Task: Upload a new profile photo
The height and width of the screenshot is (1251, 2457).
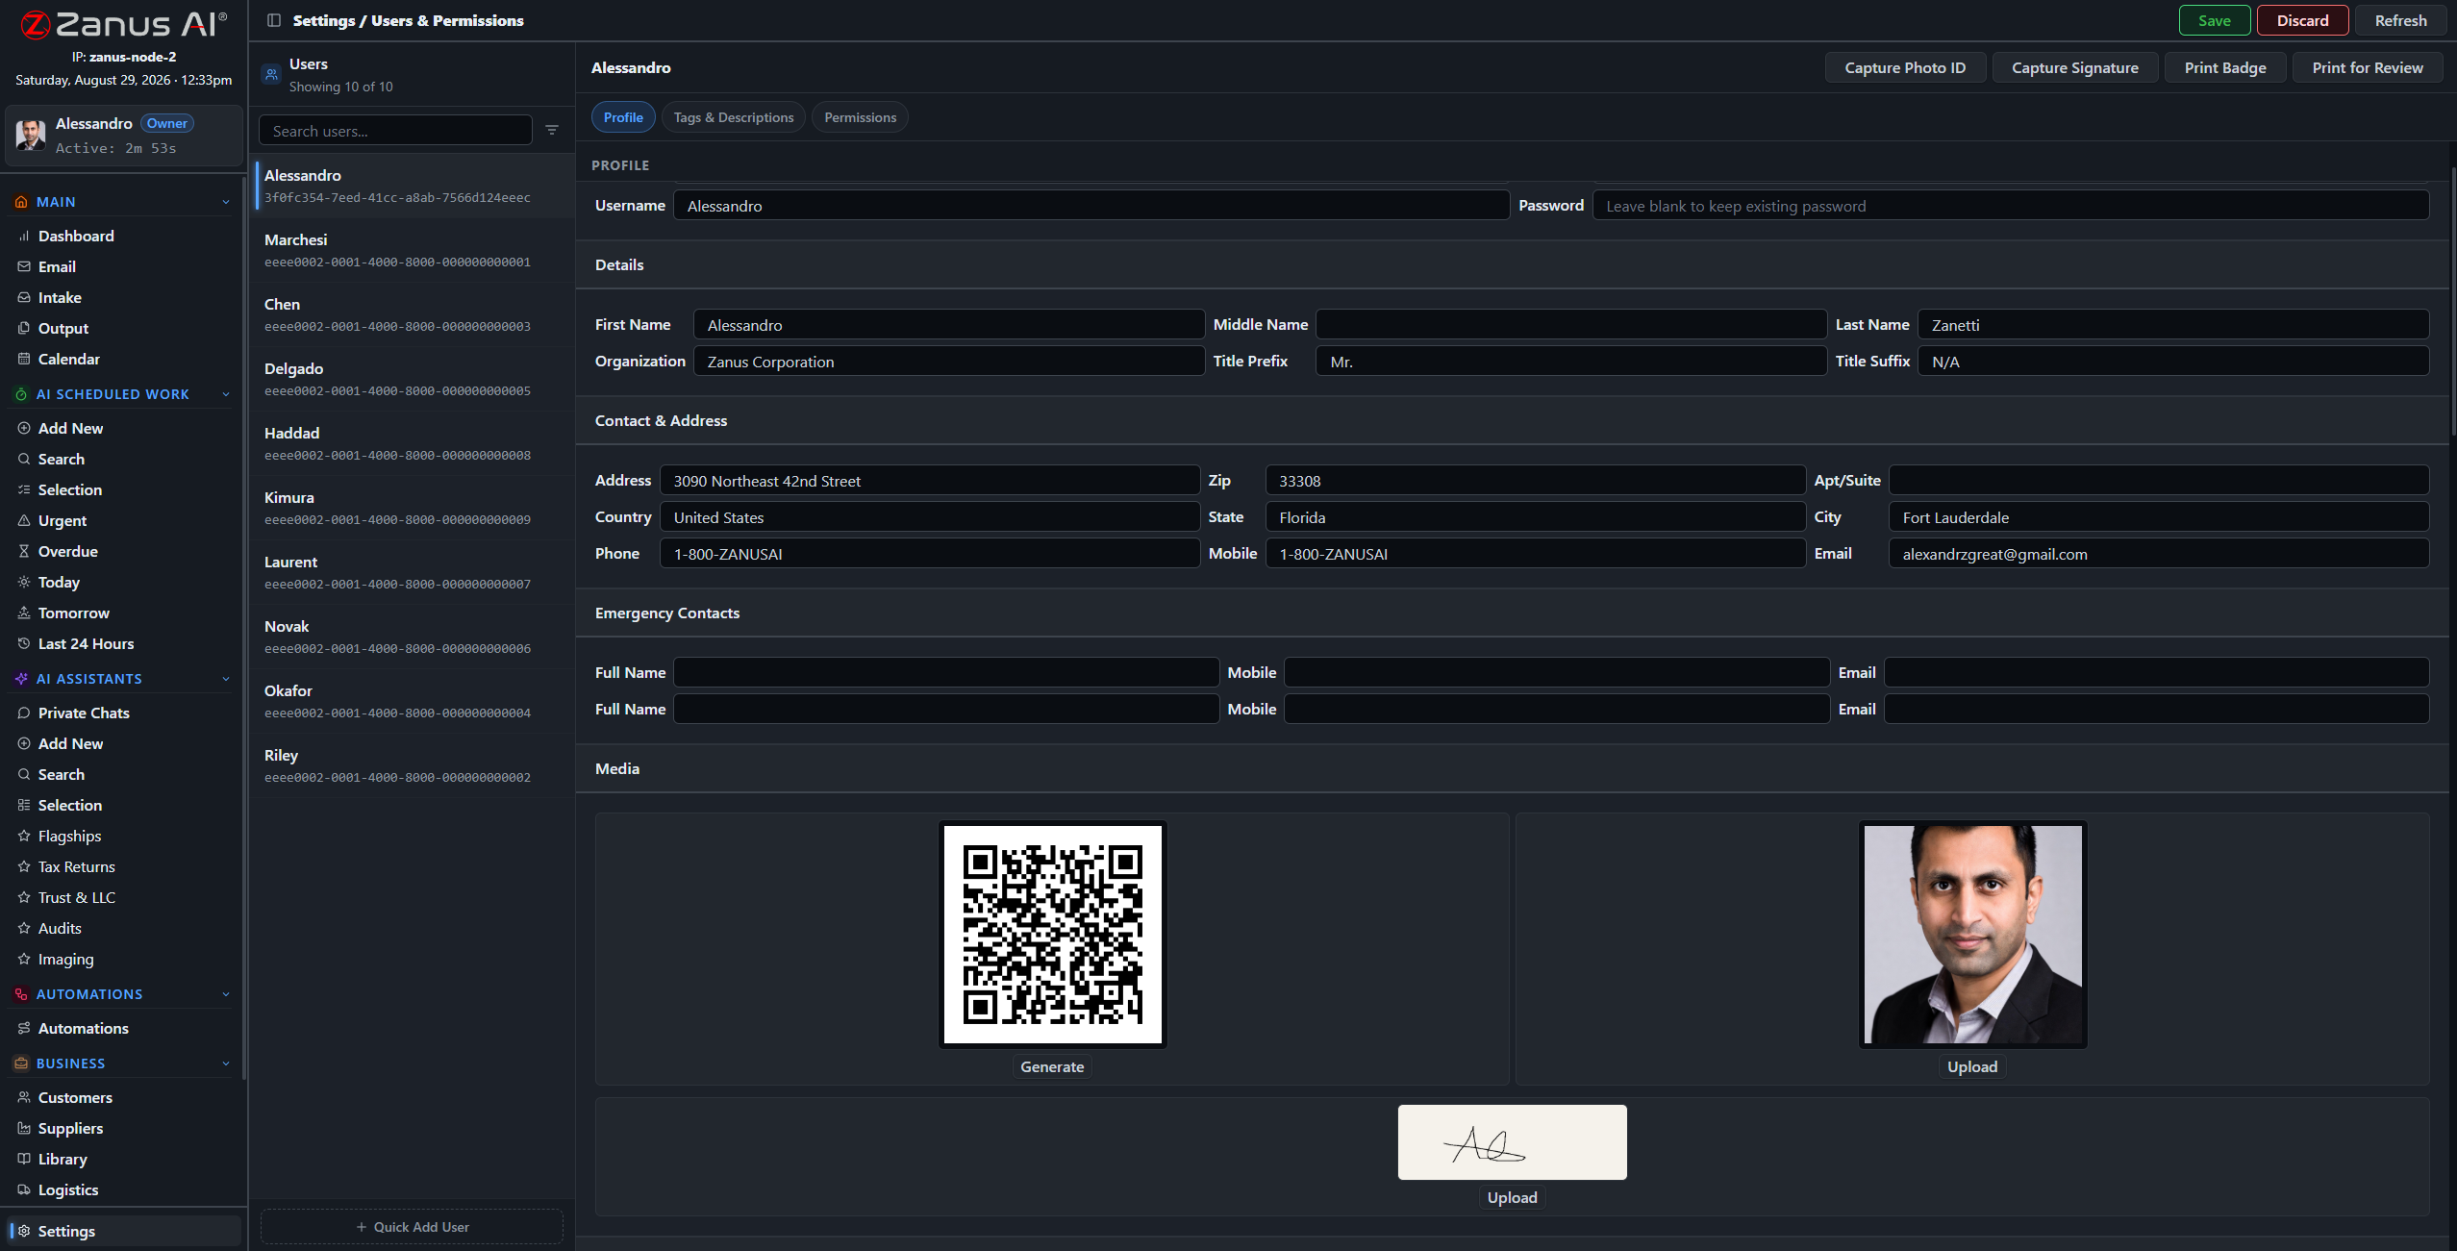Action: [1972, 1066]
